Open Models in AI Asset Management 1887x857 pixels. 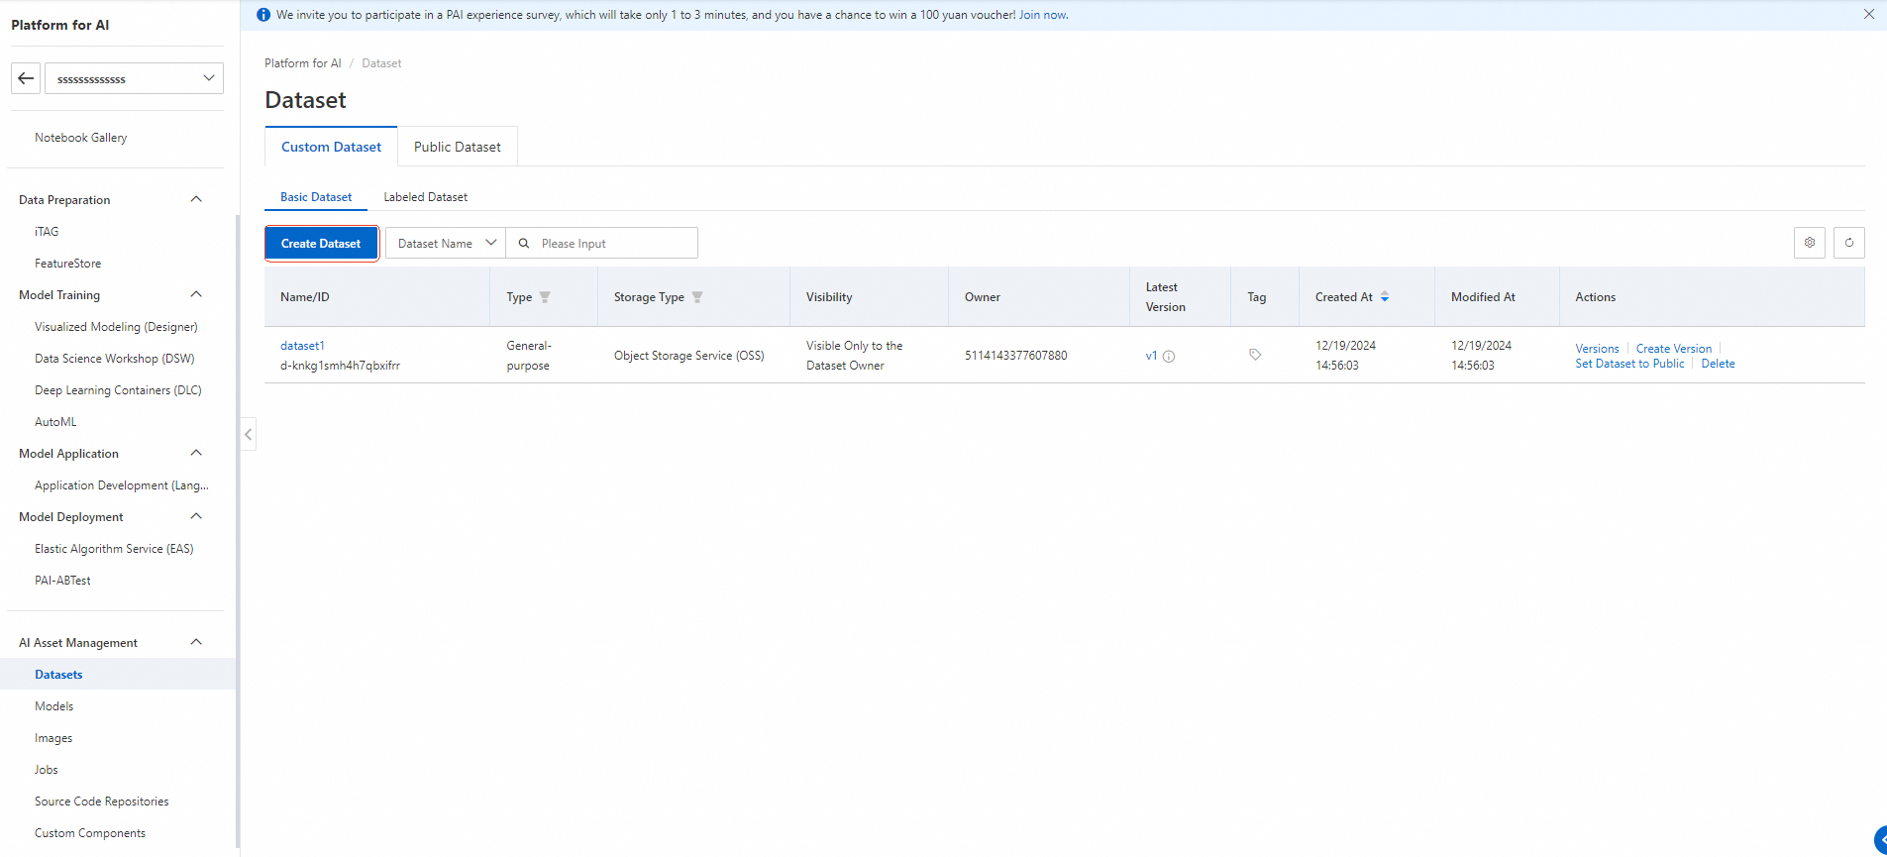click(x=54, y=706)
